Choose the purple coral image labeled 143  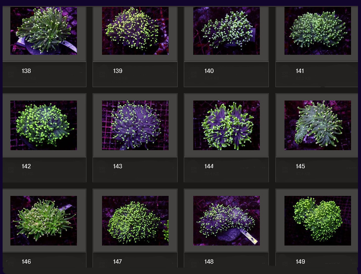point(135,125)
